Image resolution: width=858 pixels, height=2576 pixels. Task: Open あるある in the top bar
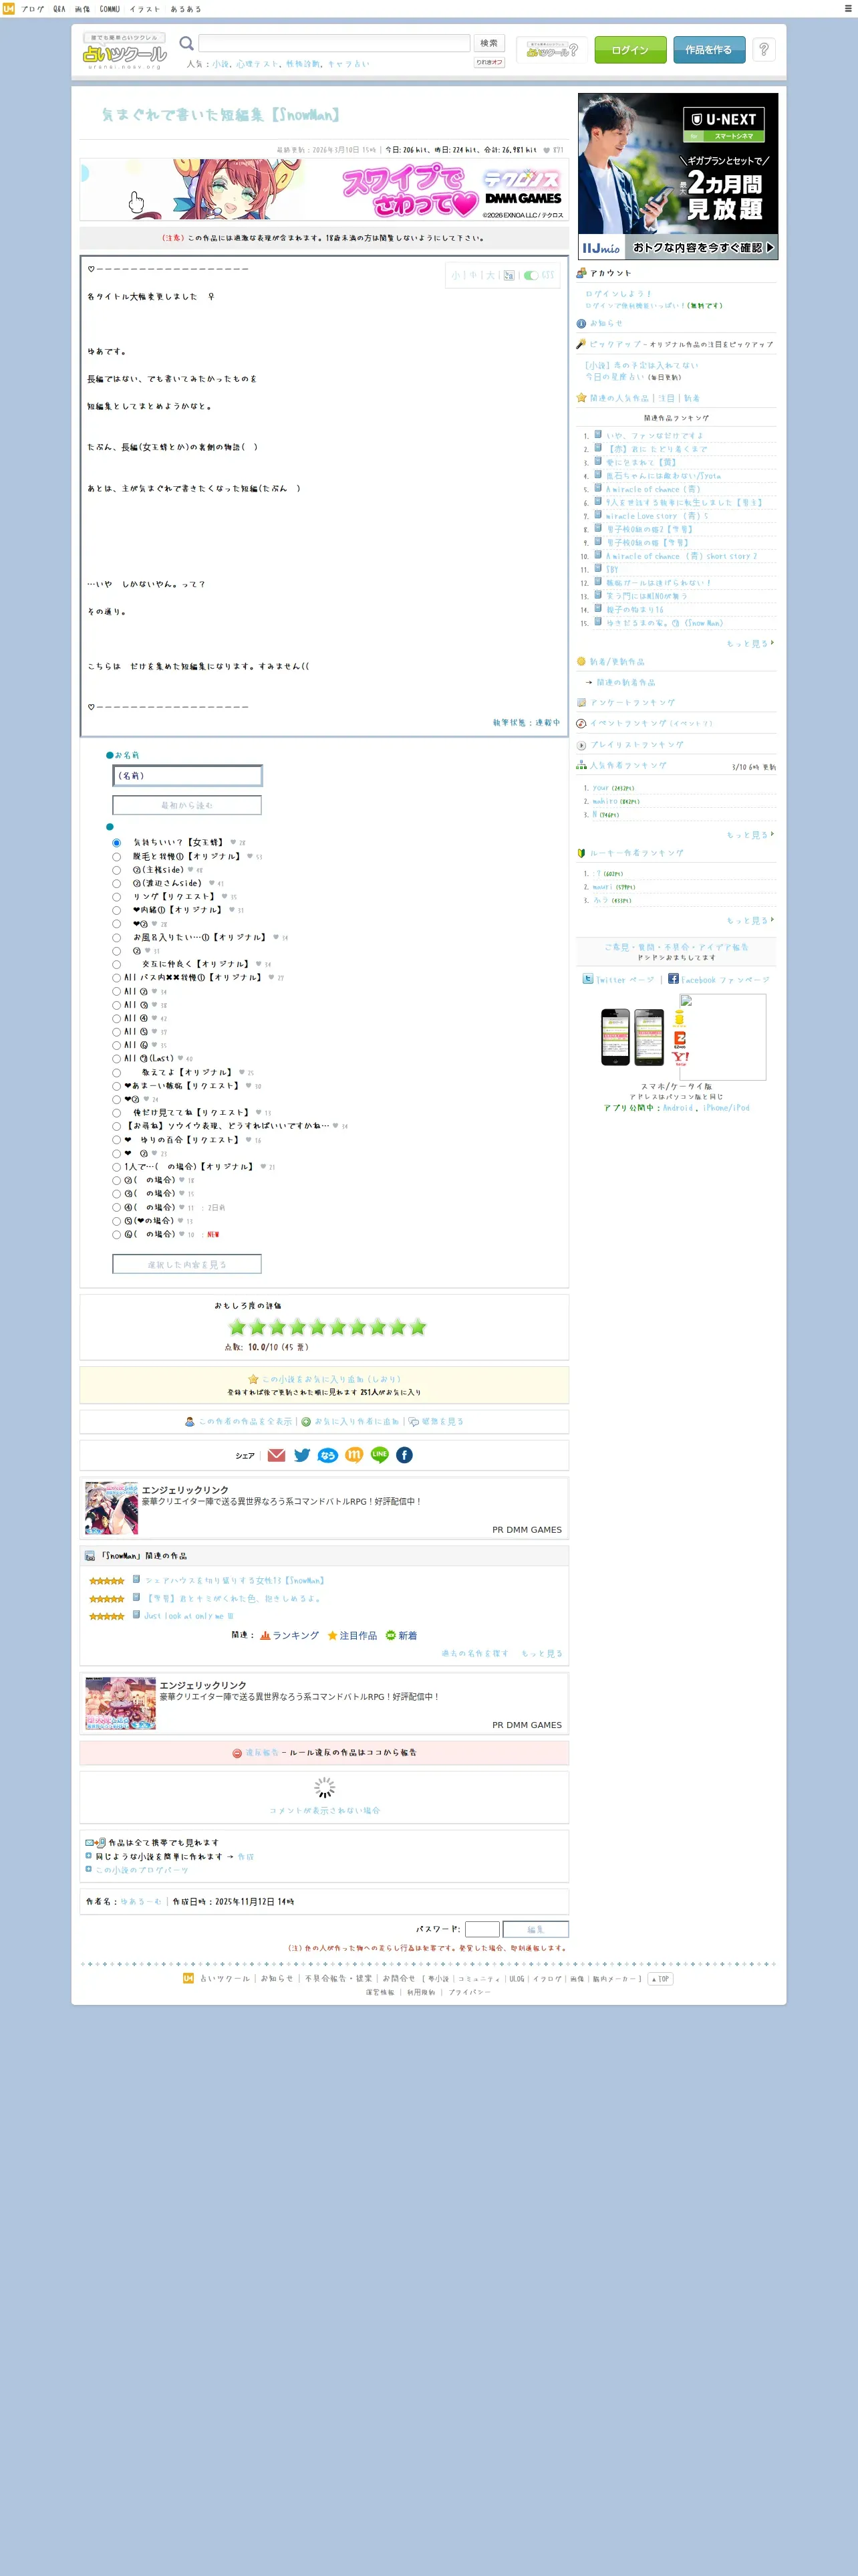(x=185, y=9)
